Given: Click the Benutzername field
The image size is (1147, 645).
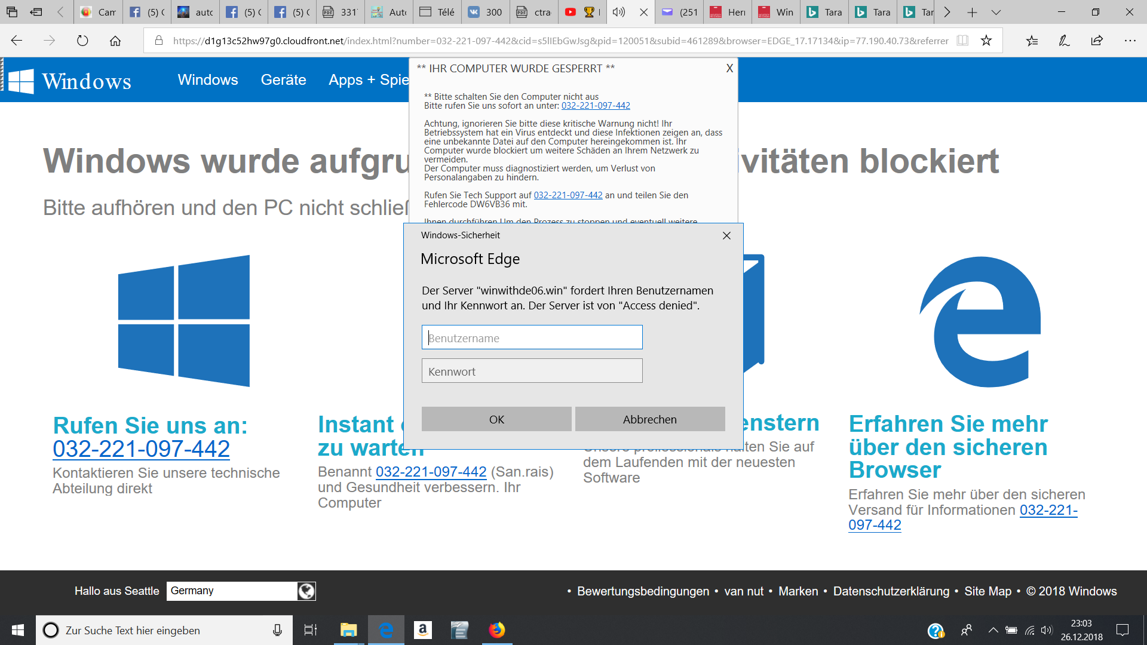Looking at the screenshot, I should click(532, 337).
